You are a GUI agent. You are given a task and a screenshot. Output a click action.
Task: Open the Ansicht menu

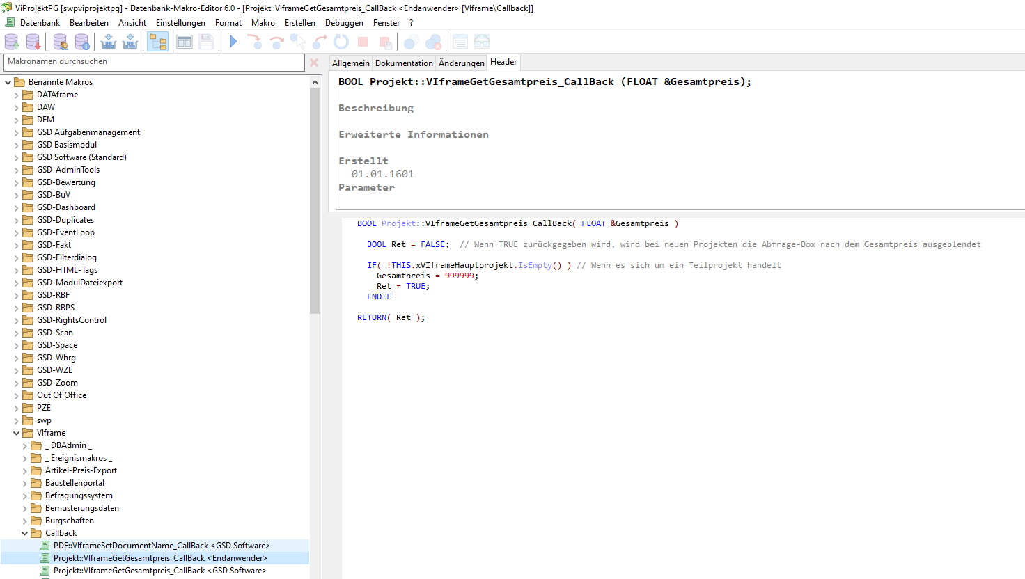(x=132, y=23)
